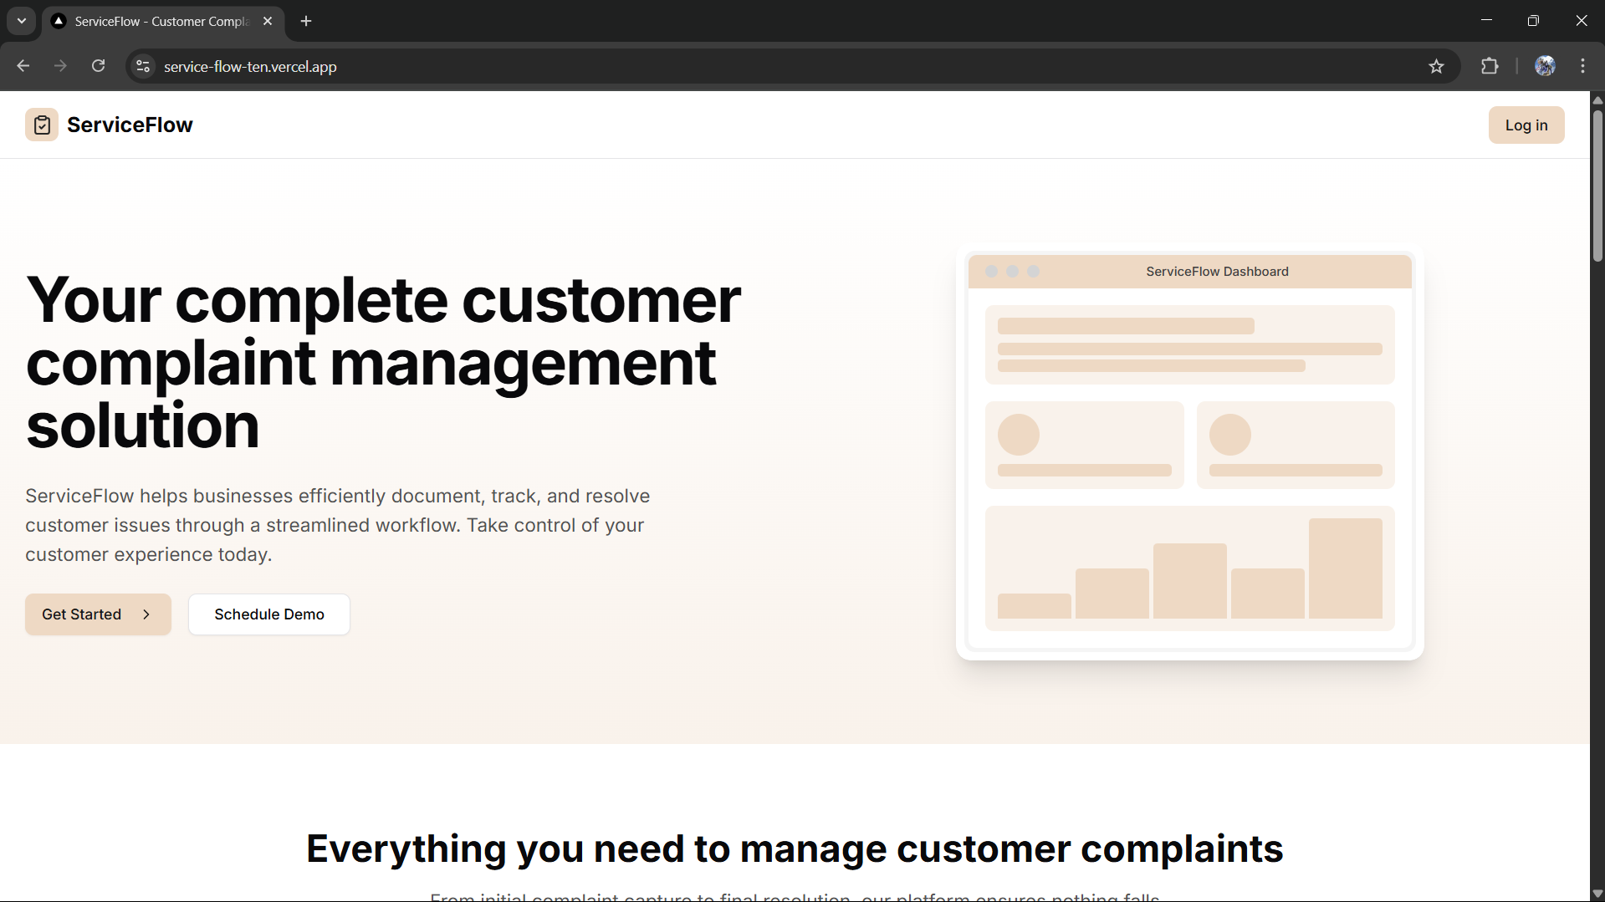Close the ServiceFlow browser tab
This screenshot has height=902, width=1605.
point(268,21)
